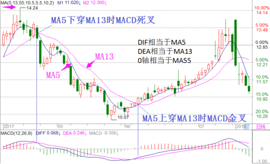The width and height of the screenshot is (270, 164).
Task: Select the 14.14 price axis value
Action: pos(262,13)
